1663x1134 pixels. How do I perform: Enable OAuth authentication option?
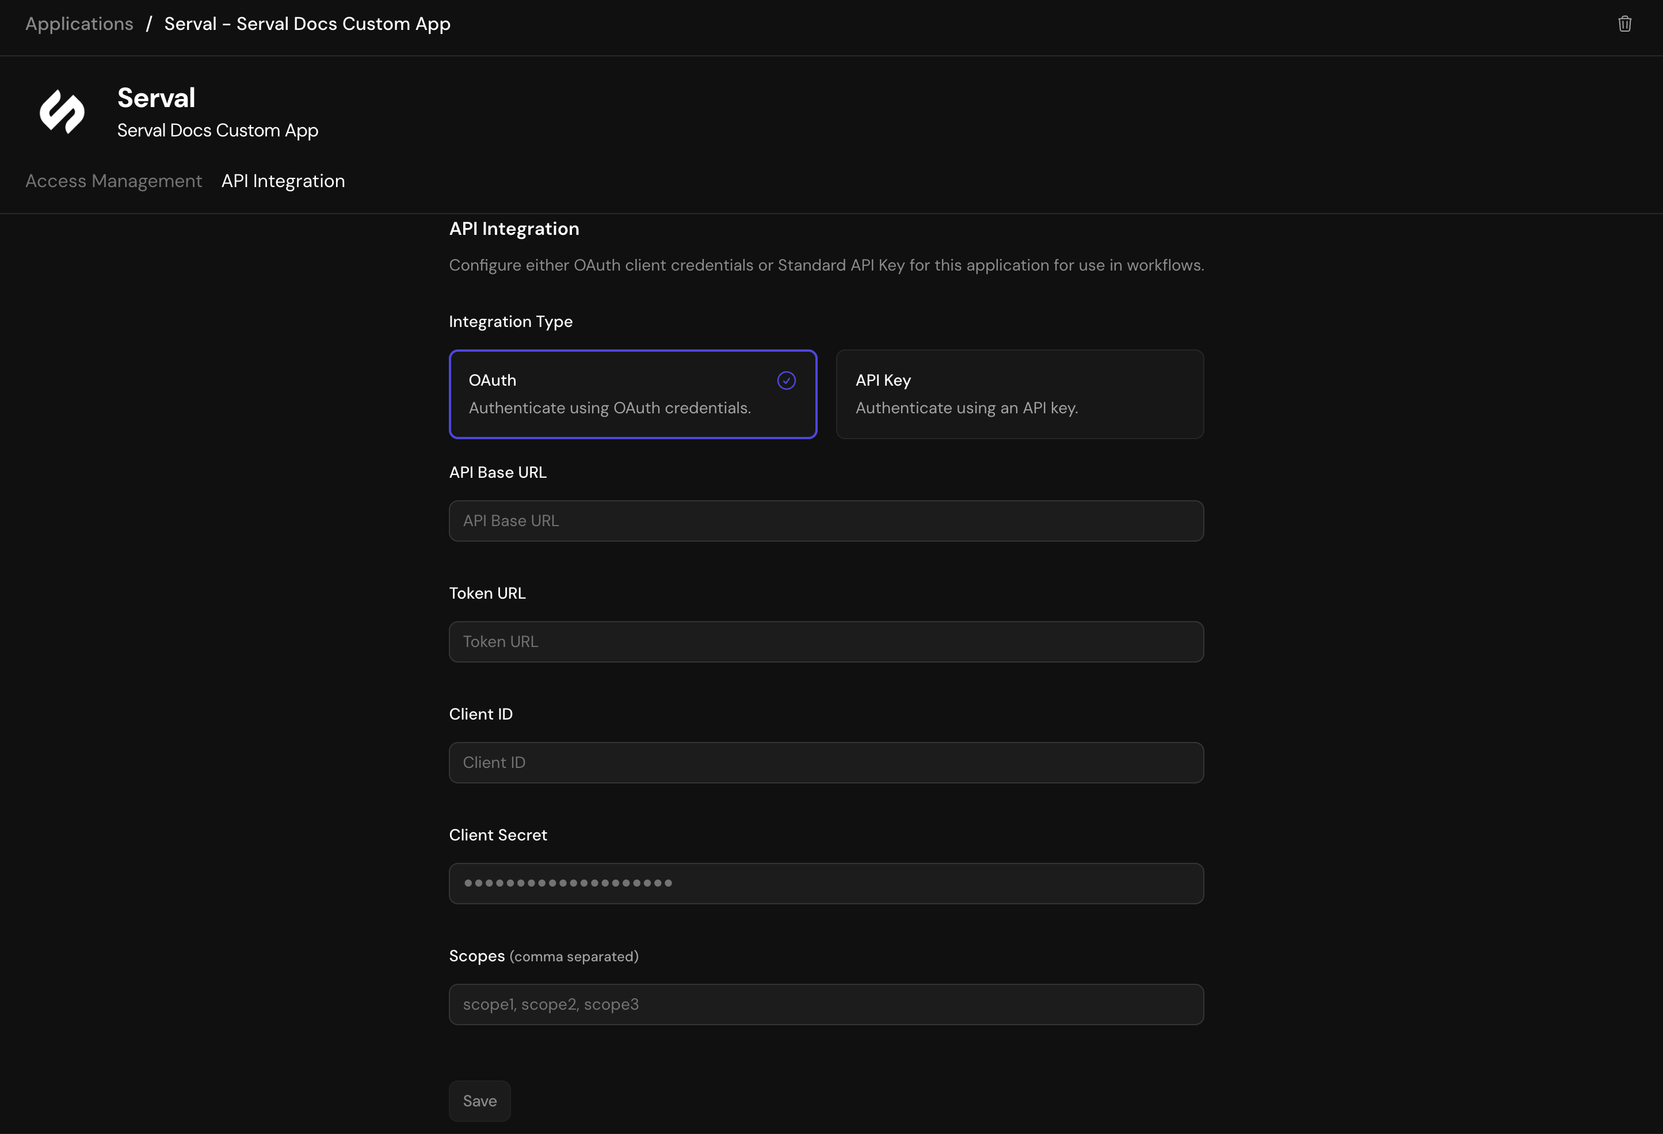(632, 394)
